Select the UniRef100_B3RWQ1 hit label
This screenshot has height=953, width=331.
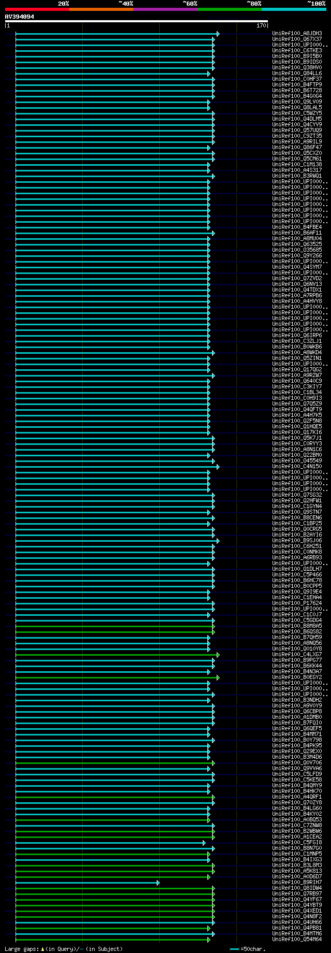coord(297,176)
